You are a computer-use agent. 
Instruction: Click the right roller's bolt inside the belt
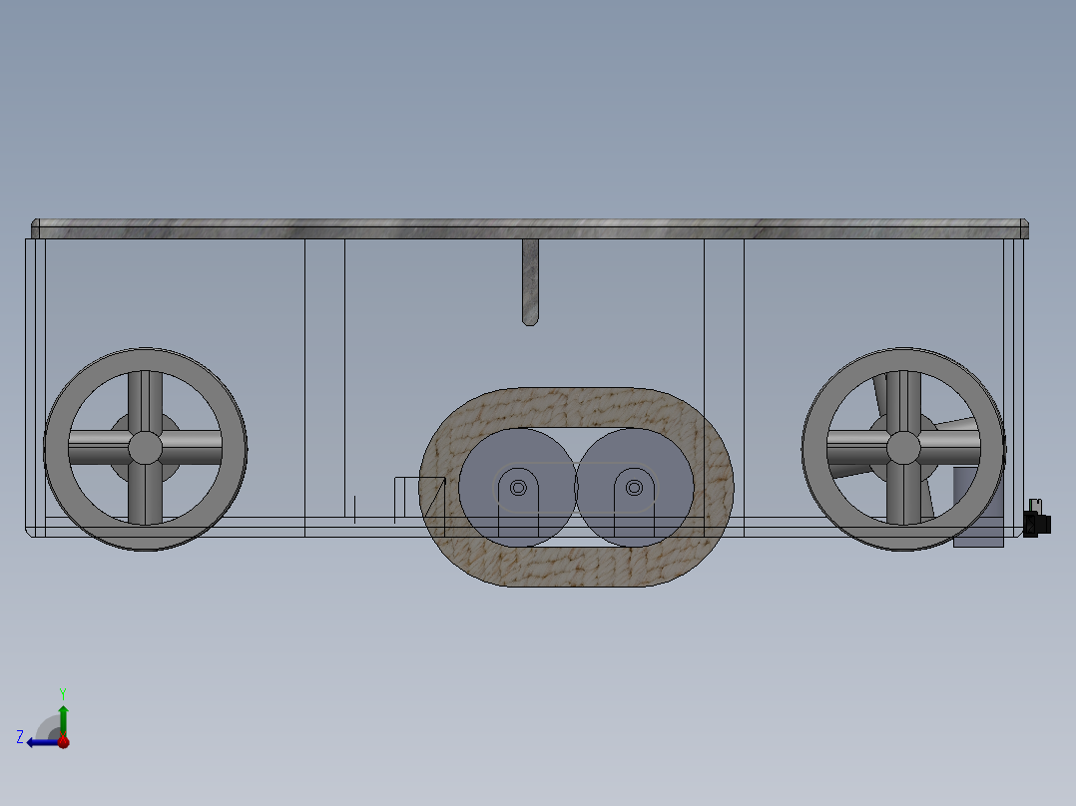[634, 488]
